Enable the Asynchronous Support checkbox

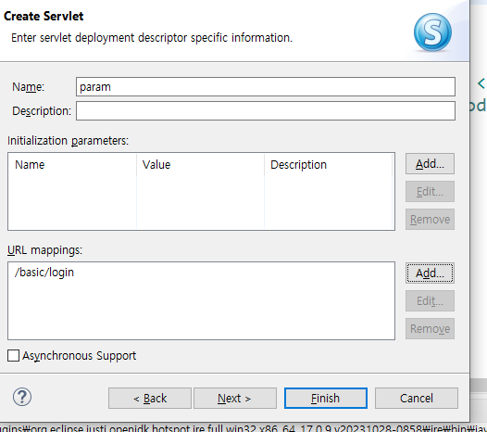[13, 355]
